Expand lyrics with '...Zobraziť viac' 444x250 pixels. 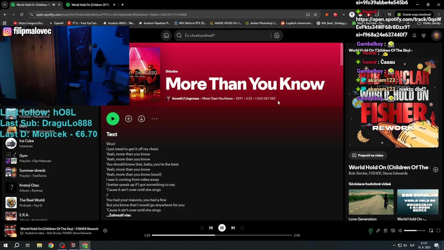pyautogui.click(x=119, y=215)
